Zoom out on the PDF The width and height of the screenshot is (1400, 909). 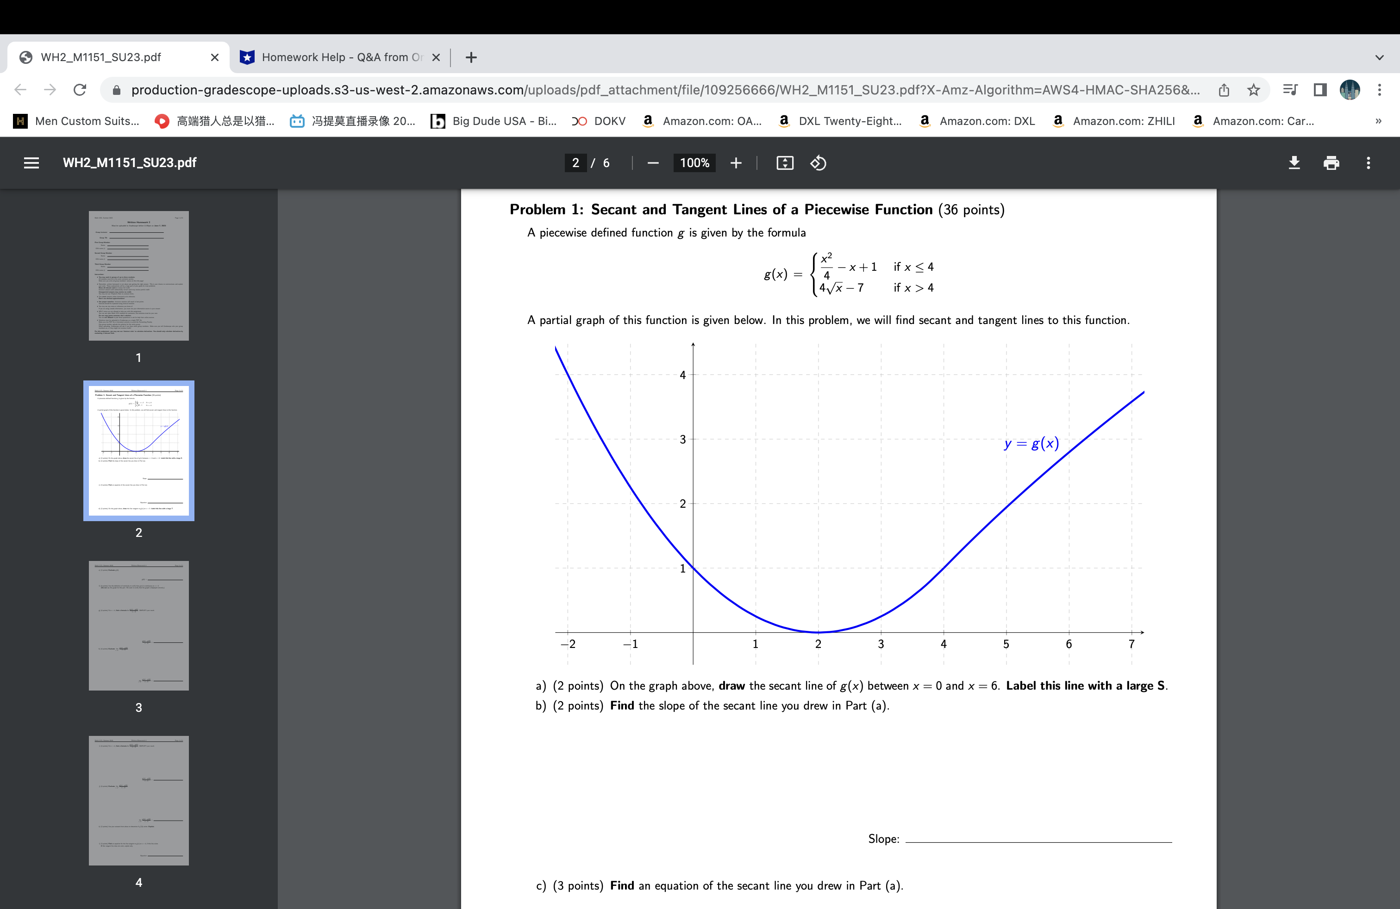653,163
